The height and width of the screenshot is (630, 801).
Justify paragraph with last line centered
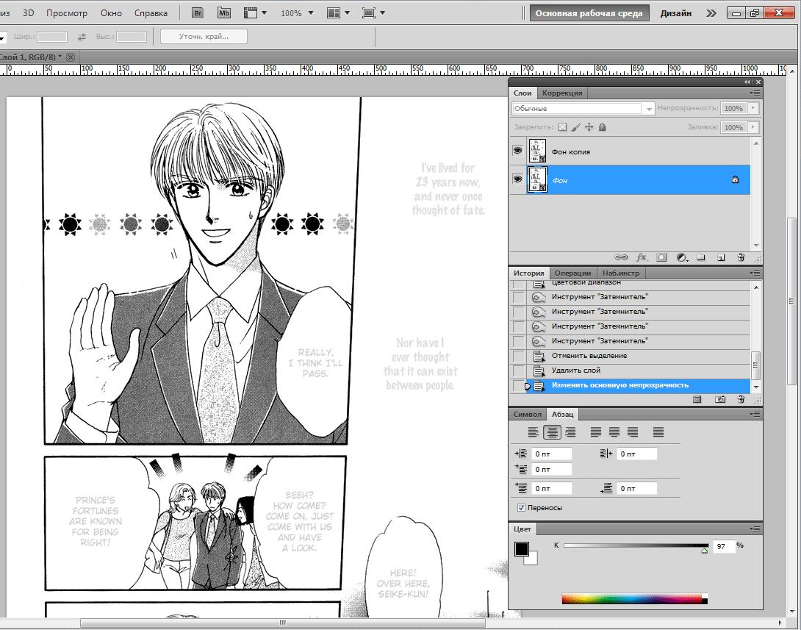[x=614, y=432]
